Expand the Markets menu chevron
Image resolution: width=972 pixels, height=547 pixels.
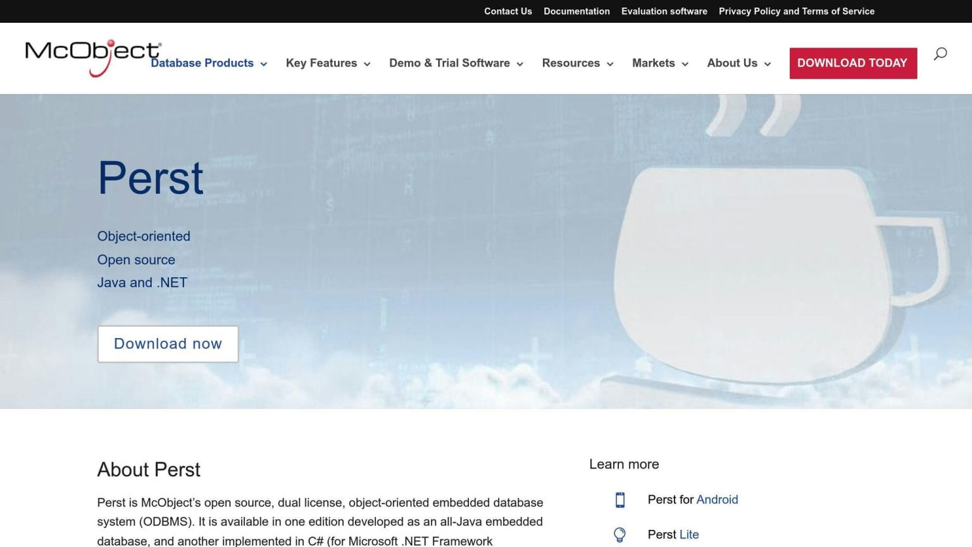click(685, 64)
